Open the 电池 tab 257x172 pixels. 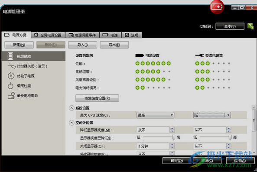tap(111, 35)
